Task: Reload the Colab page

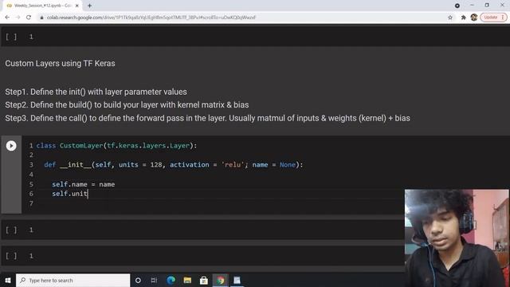Action: coord(29,18)
